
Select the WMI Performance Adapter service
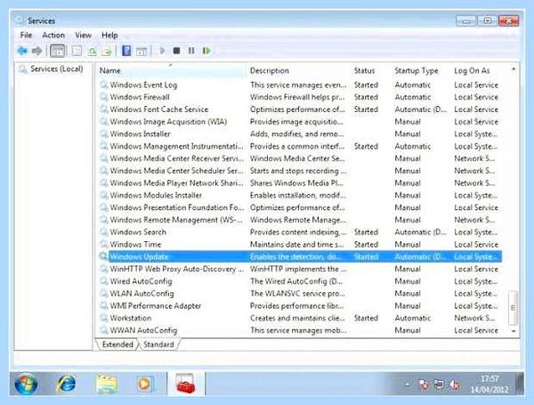pos(301,305)
